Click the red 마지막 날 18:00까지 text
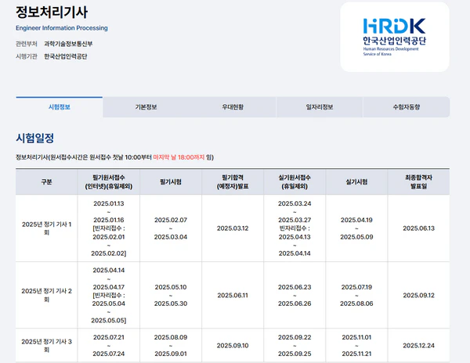Screen dimensions: 470x363 pos(179,157)
